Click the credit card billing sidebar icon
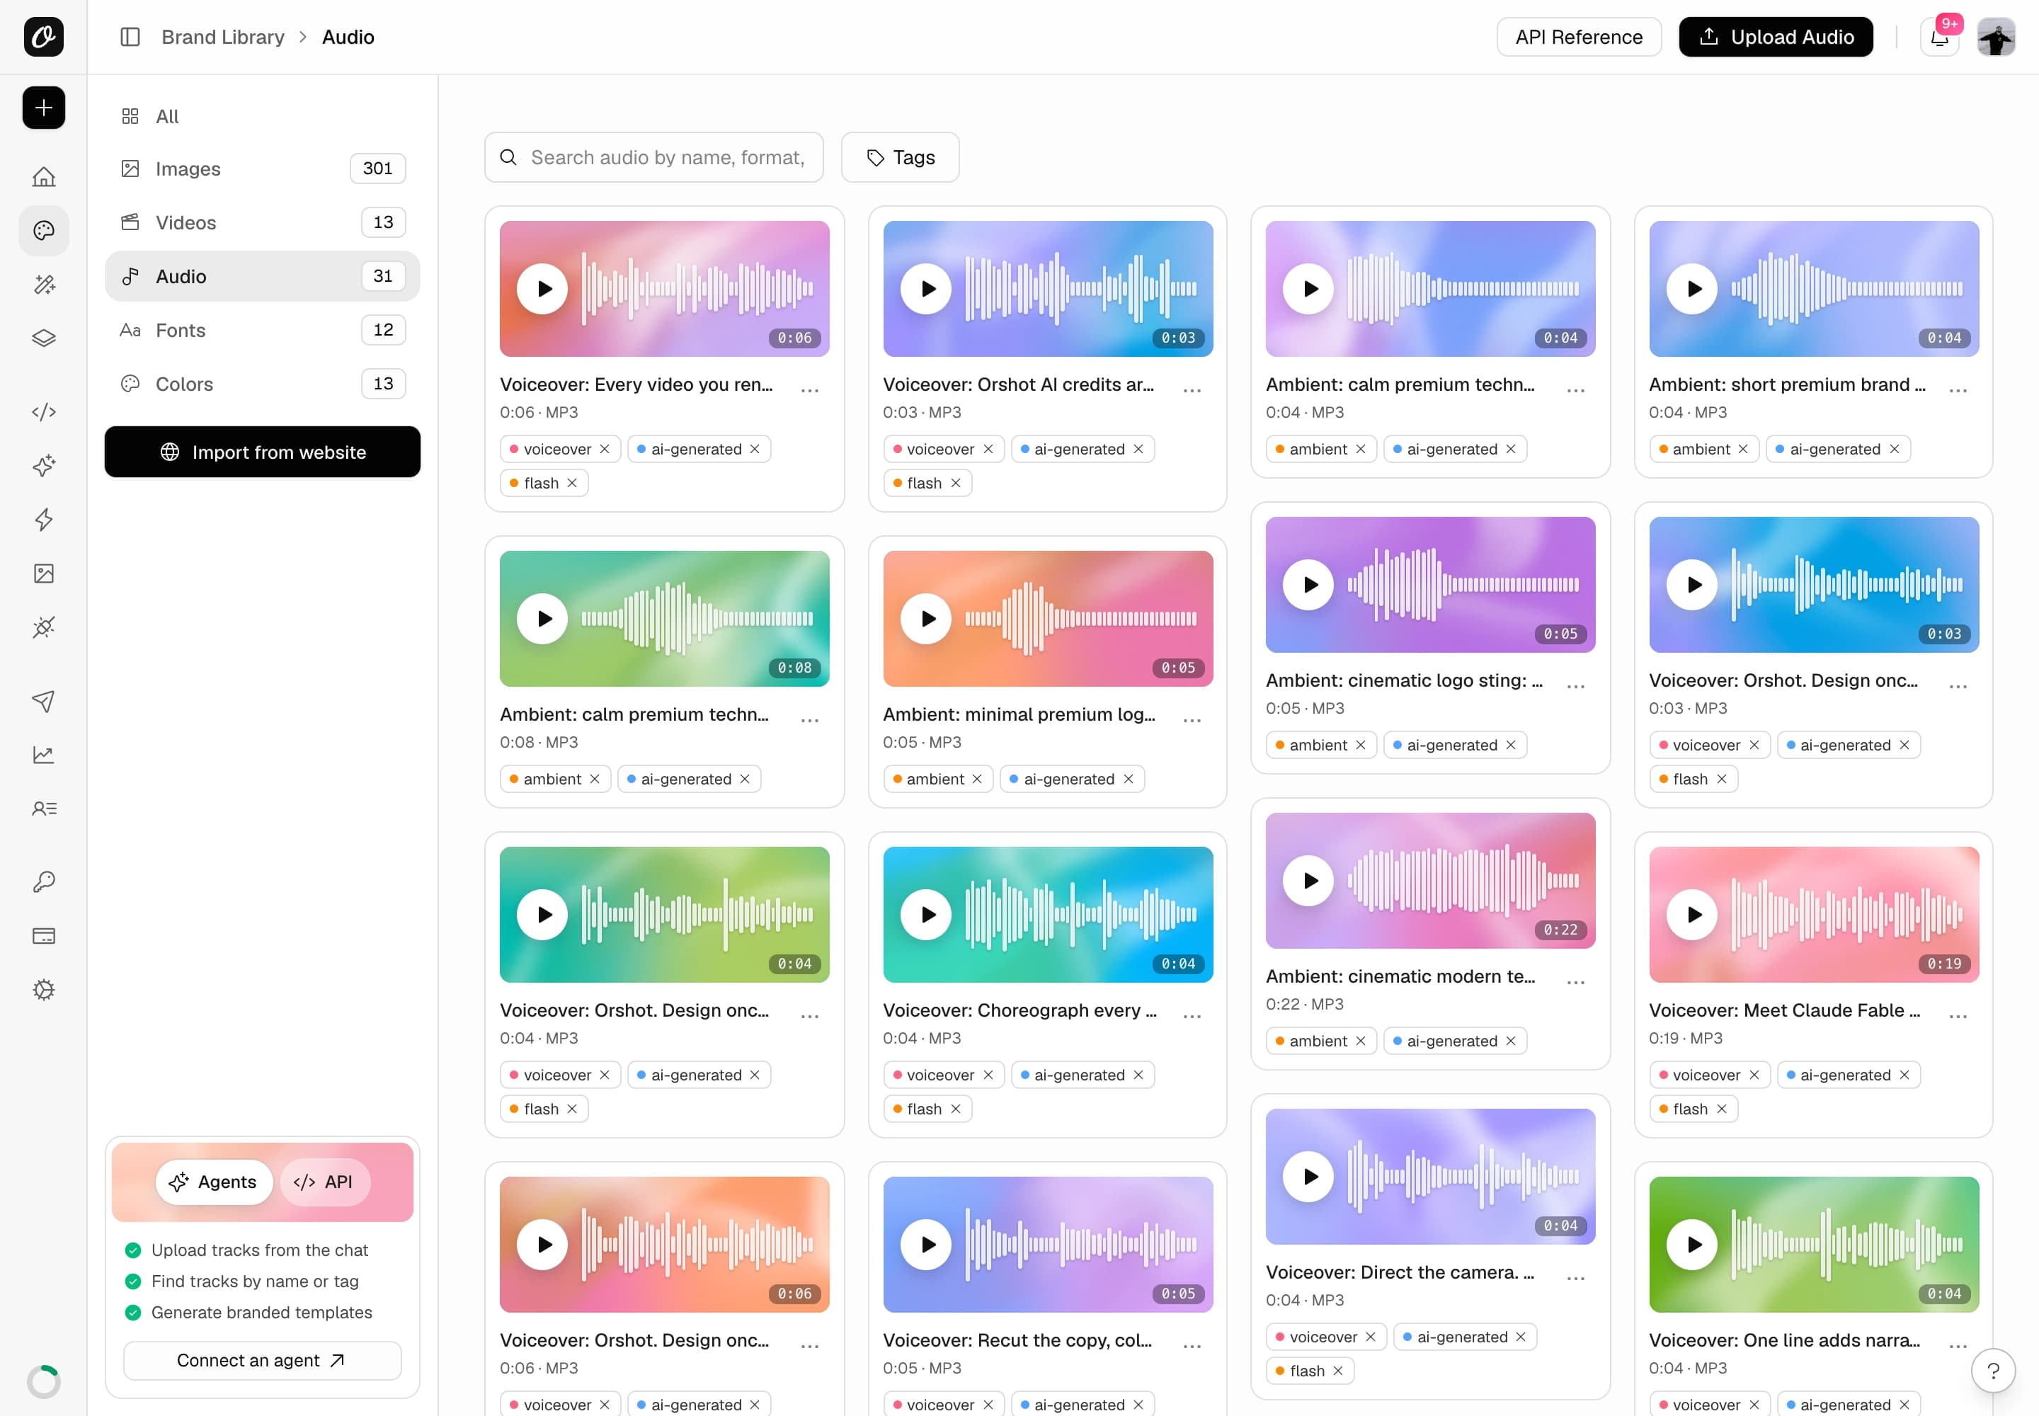The width and height of the screenshot is (2039, 1416). pyautogui.click(x=43, y=936)
